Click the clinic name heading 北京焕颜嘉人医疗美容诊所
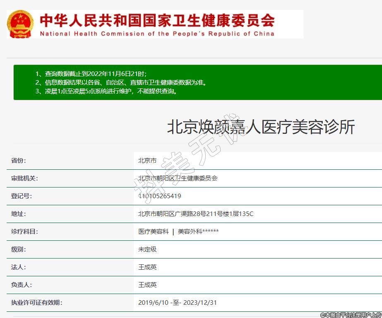The height and width of the screenshot is (318, 382). point(261,127)
